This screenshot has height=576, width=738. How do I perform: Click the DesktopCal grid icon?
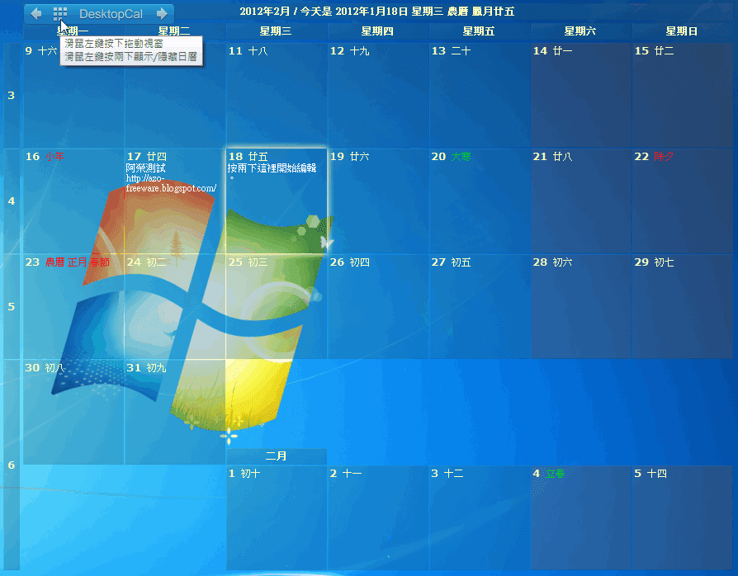[x=59, y=14]
